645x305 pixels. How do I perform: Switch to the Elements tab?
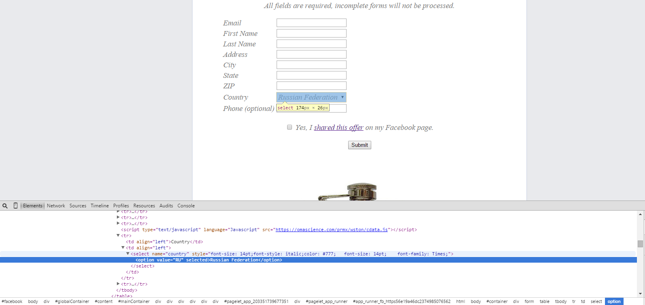point(33,206)
